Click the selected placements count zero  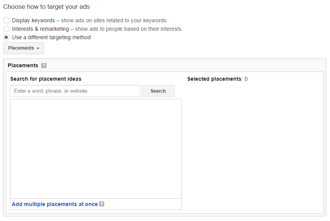pyautogui.click(x=246, y=79)
